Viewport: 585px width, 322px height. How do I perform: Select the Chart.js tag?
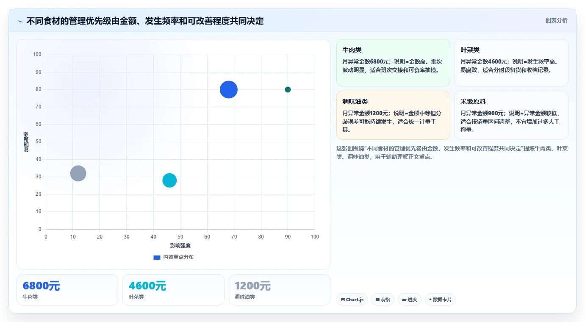point(352,300)
